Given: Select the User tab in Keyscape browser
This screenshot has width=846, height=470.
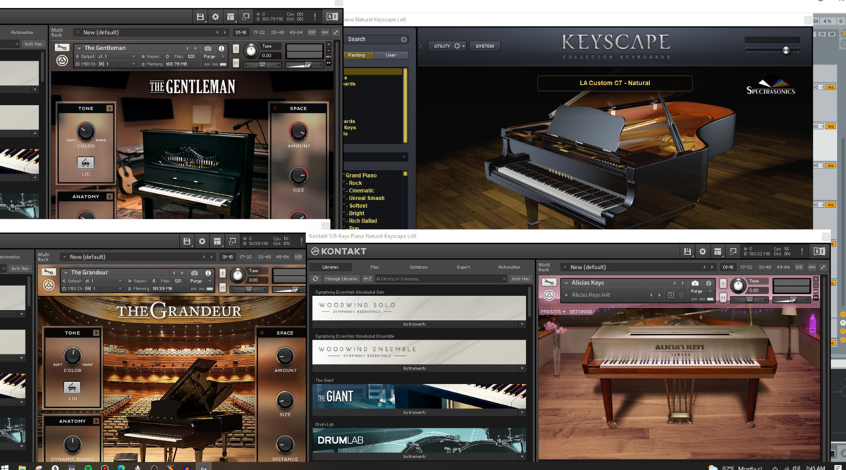Looking at the screenshot, I should pyautogui.click(x=391, y=55).
